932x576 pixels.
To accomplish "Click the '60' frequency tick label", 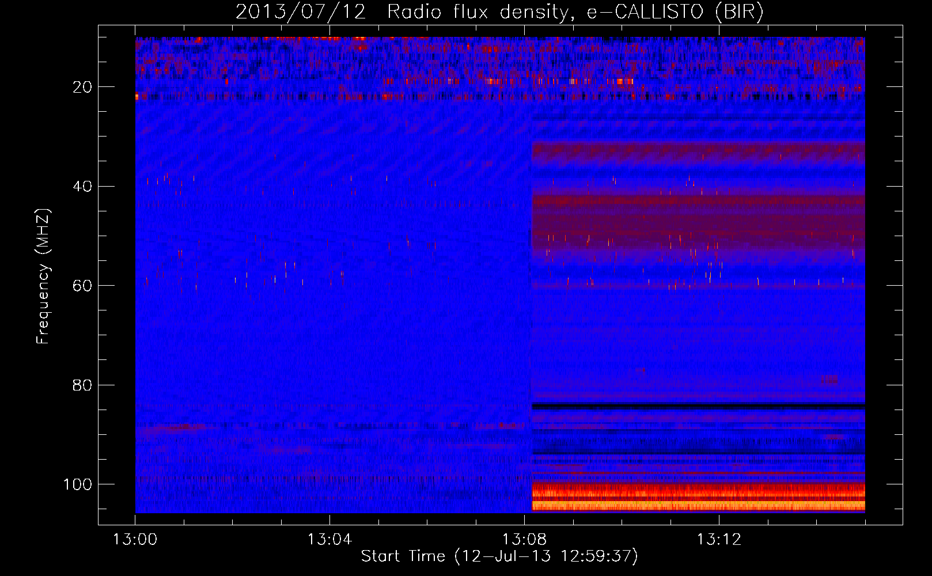I will point(83,286).
